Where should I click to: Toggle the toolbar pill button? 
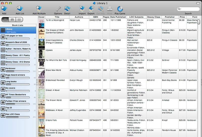pyautogui.click(x=198, y=3)
